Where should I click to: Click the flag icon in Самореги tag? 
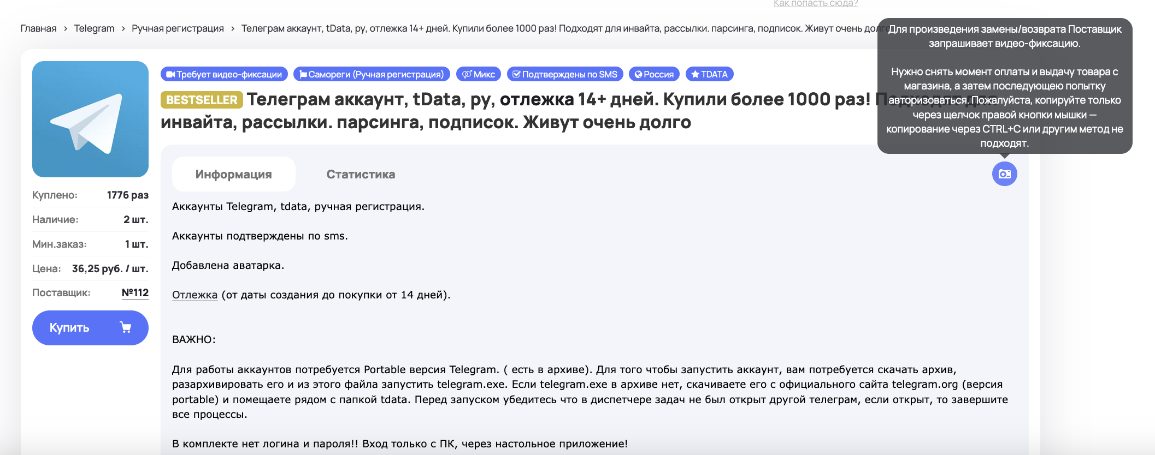303,74
